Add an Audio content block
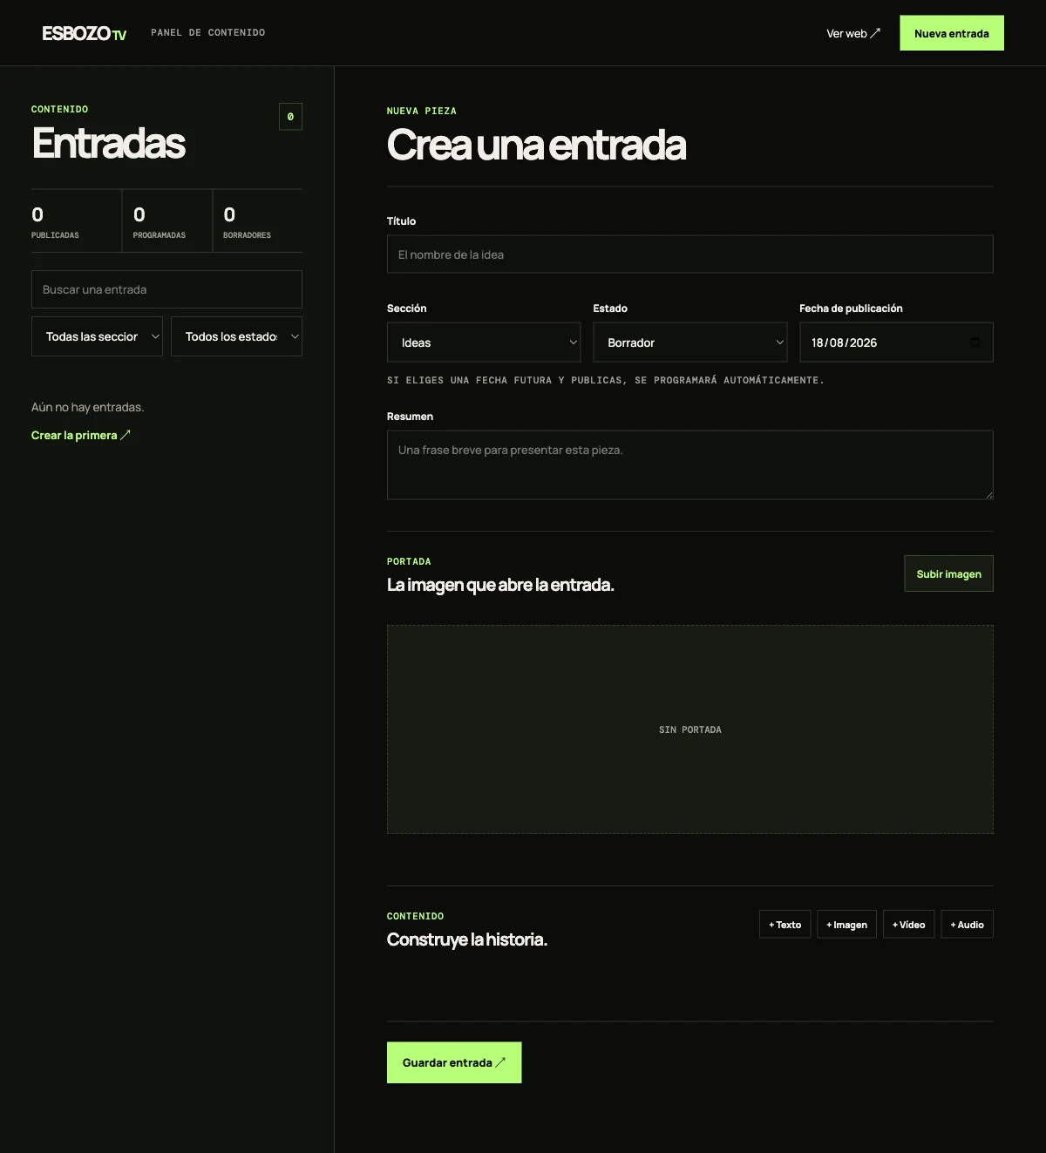The height and width of the screenshot is (1153, 1046). point(968,925)
